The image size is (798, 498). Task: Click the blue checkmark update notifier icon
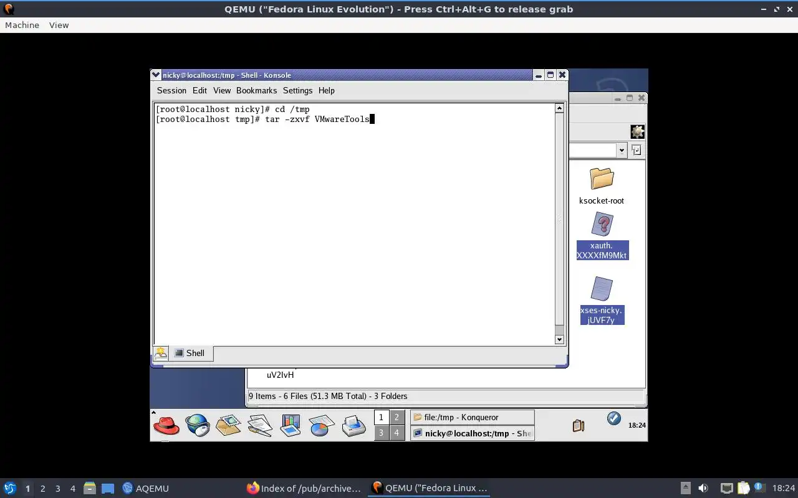(614, 418)
